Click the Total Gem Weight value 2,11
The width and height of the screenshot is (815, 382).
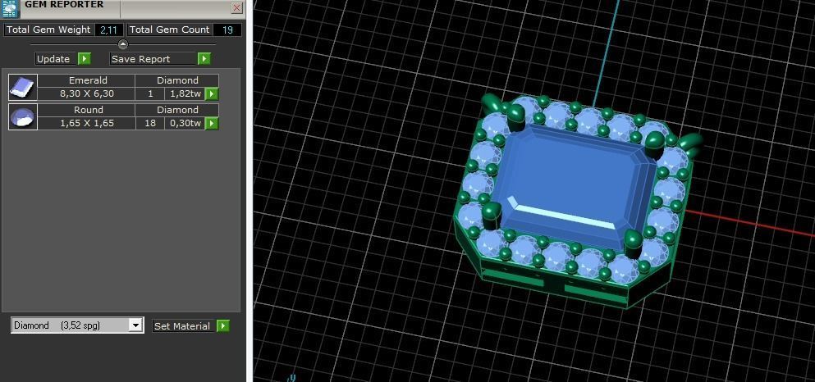[x=108, y=30]
